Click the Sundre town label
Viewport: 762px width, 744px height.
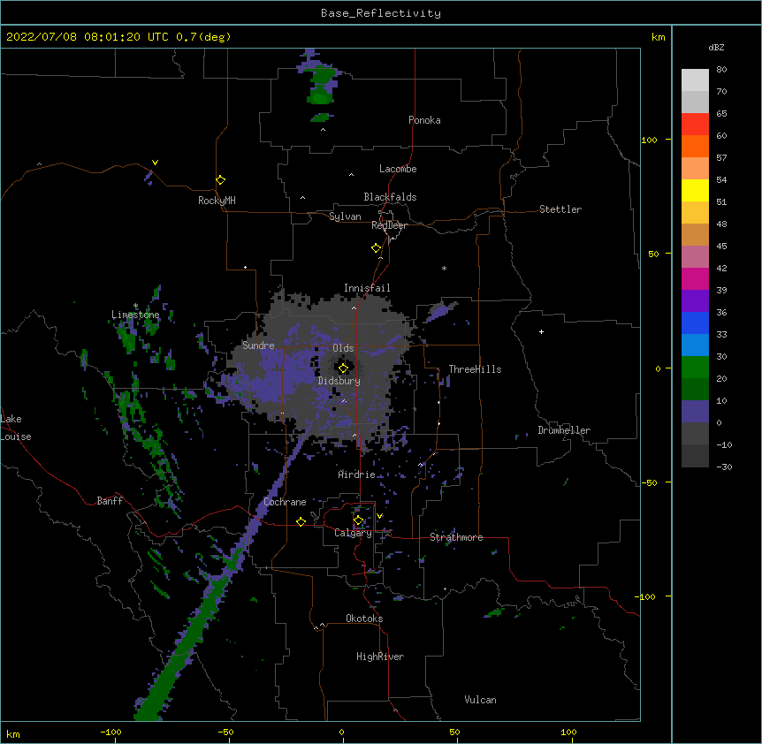pyautogui.click(x=258, y=345)
